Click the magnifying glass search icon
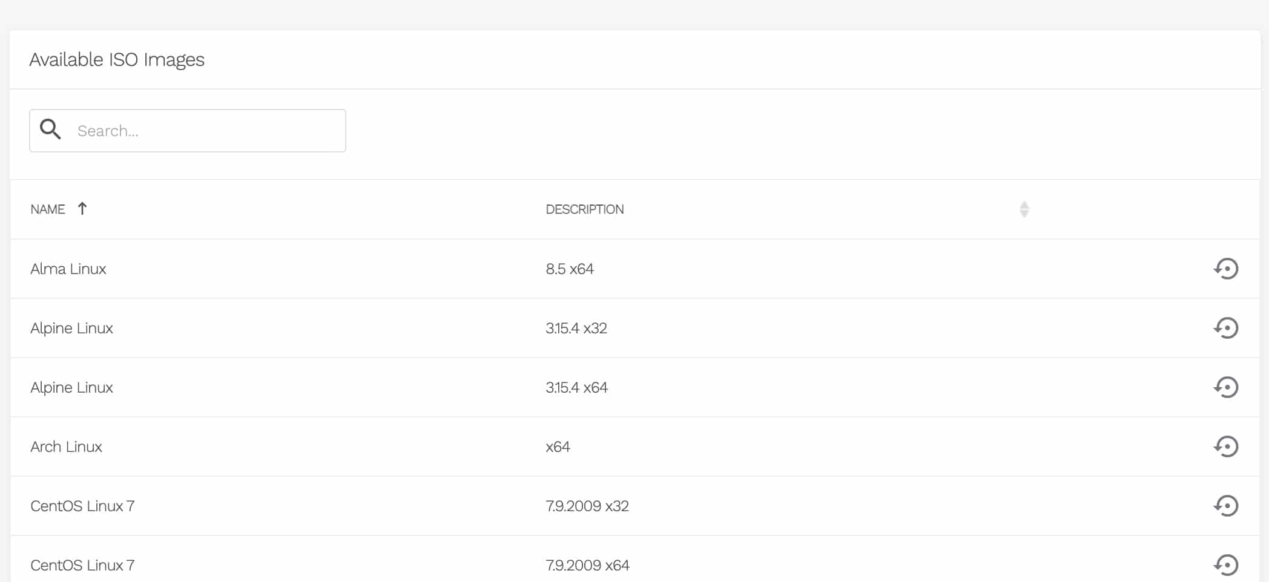 [50, 130]
